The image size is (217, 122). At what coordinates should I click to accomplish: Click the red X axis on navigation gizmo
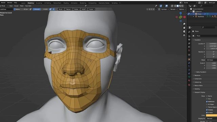pos(184,17)
